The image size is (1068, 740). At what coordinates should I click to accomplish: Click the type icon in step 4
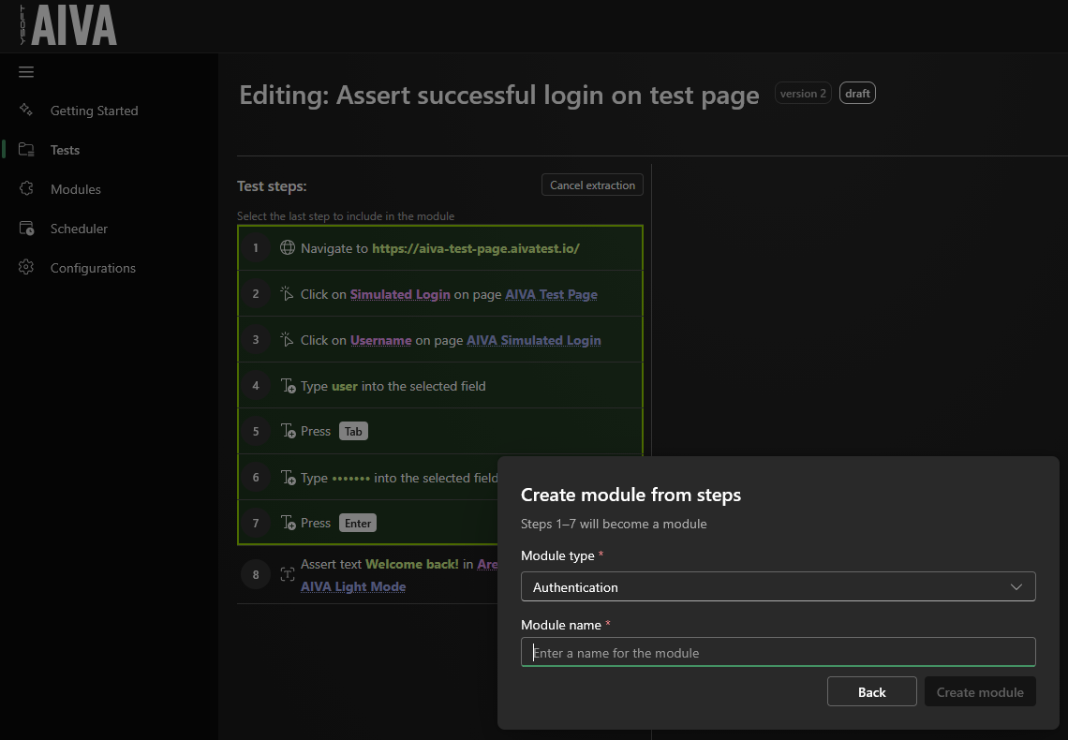click(x=289, y=386)
